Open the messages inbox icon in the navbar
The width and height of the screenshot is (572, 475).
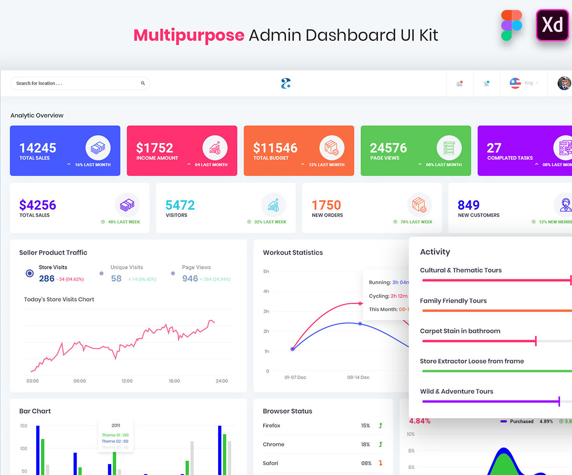(x=459, y=83)
